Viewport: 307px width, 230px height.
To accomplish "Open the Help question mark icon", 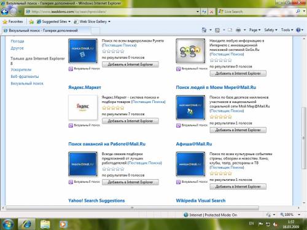I will pos(298,30).
